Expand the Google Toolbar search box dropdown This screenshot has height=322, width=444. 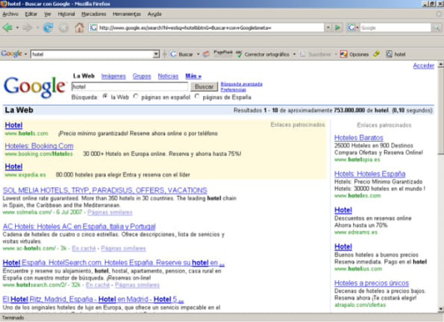tap(156, 54)
